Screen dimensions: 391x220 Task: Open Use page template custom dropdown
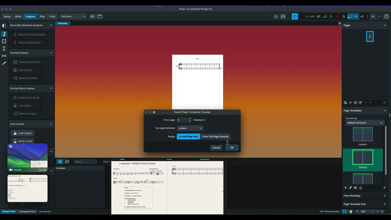pos(190,128)
